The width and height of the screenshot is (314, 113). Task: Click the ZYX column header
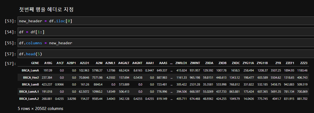278,63
